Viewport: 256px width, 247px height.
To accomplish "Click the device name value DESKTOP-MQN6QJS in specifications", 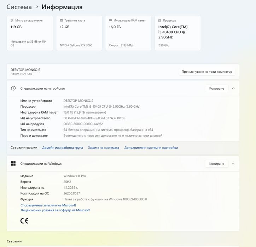I will [x=78, y=101].
